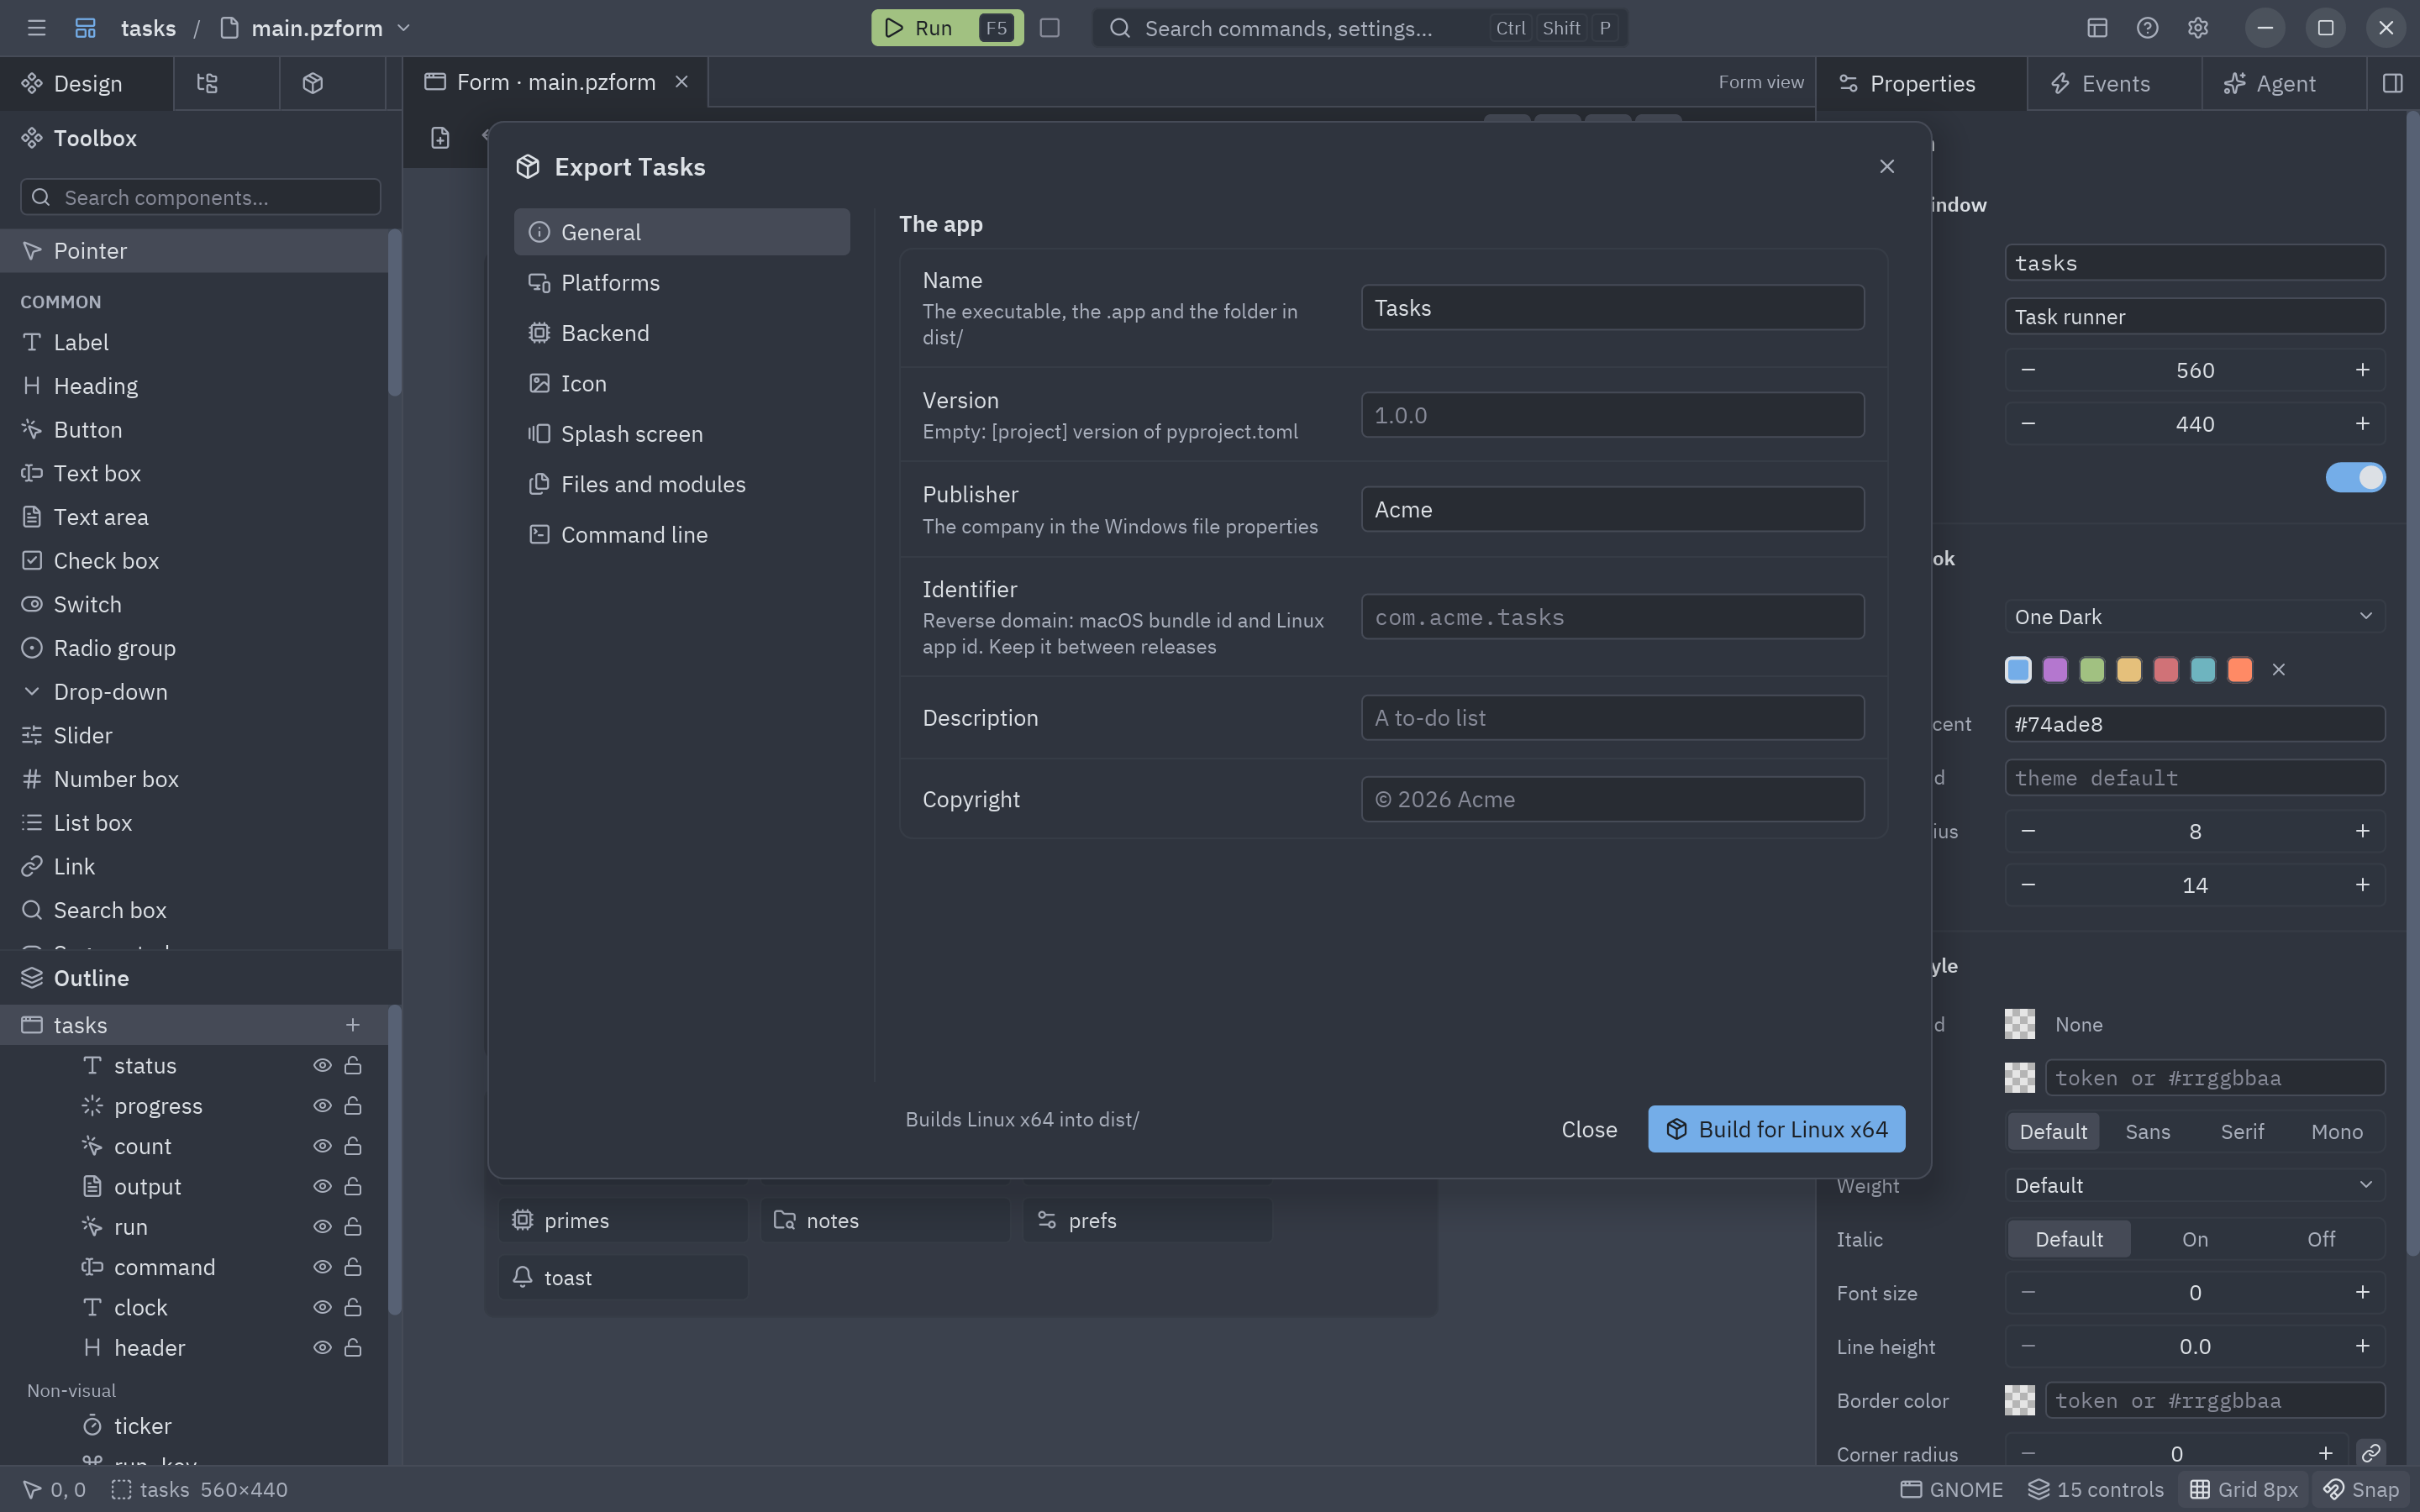Viewport: 2420px width, 1512px height.
Task: Open the Weight Default dropdown
Action: [x=2194, y=1185]
